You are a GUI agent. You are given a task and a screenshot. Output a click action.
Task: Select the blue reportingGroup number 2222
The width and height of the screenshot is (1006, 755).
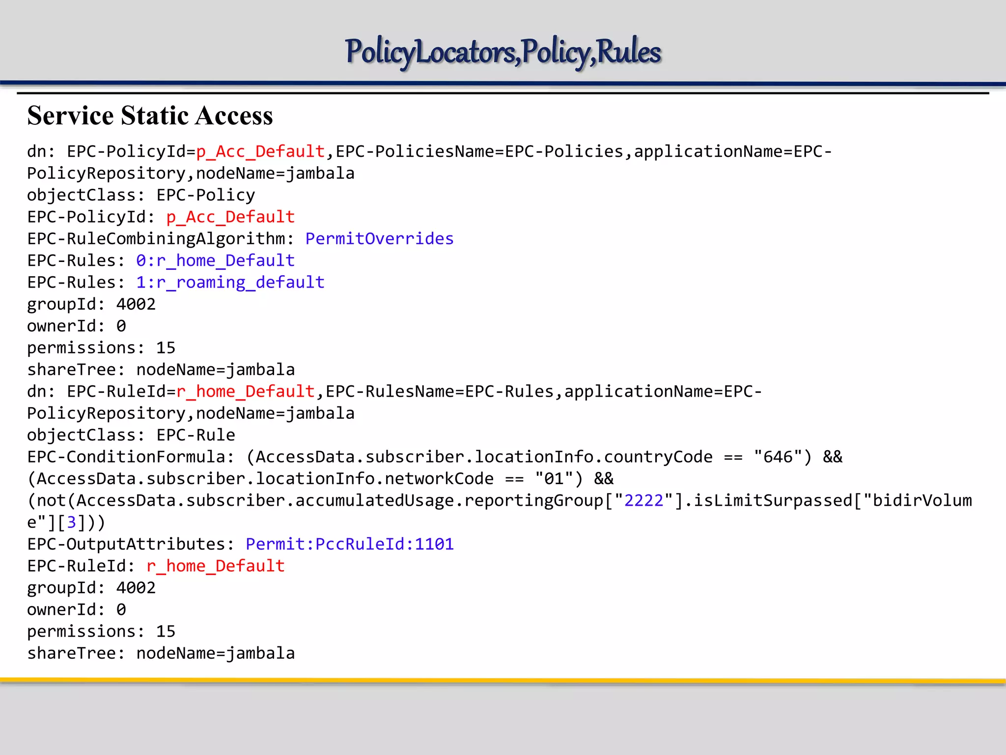coord(643,500)
